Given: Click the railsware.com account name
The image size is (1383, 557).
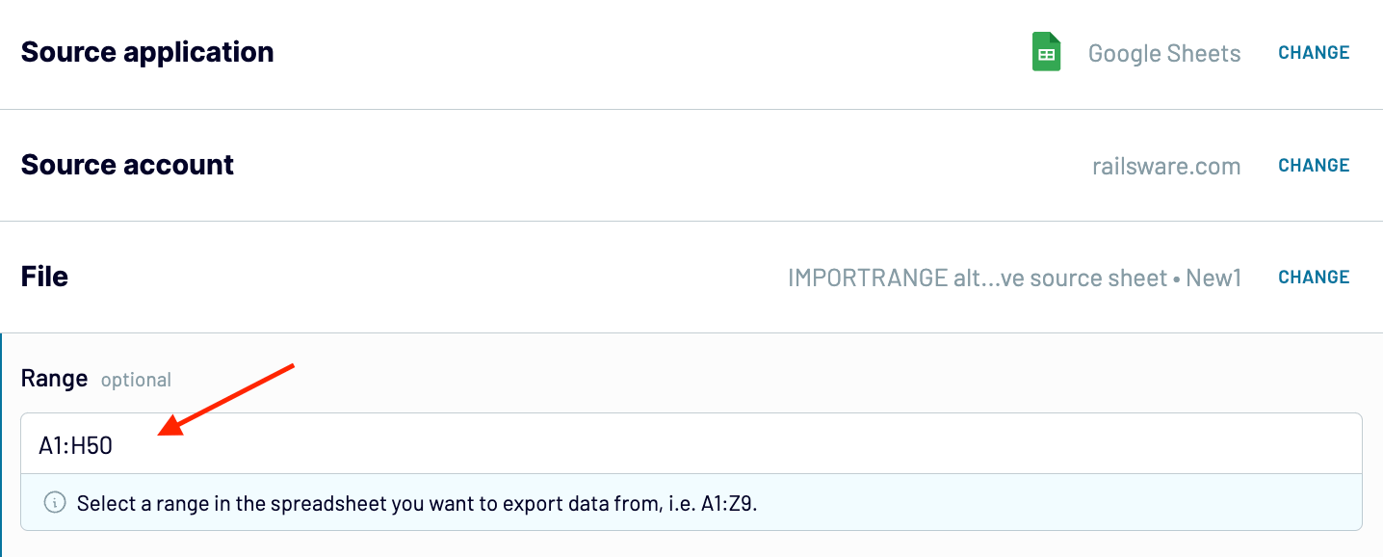Looking at the screenshot, I should tap(1165, 166).
